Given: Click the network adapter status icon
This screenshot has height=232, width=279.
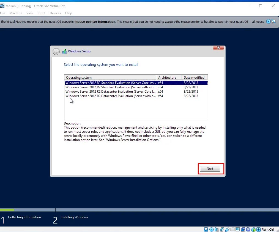Looking at the screenshot, I should click(x=222, y=229).
